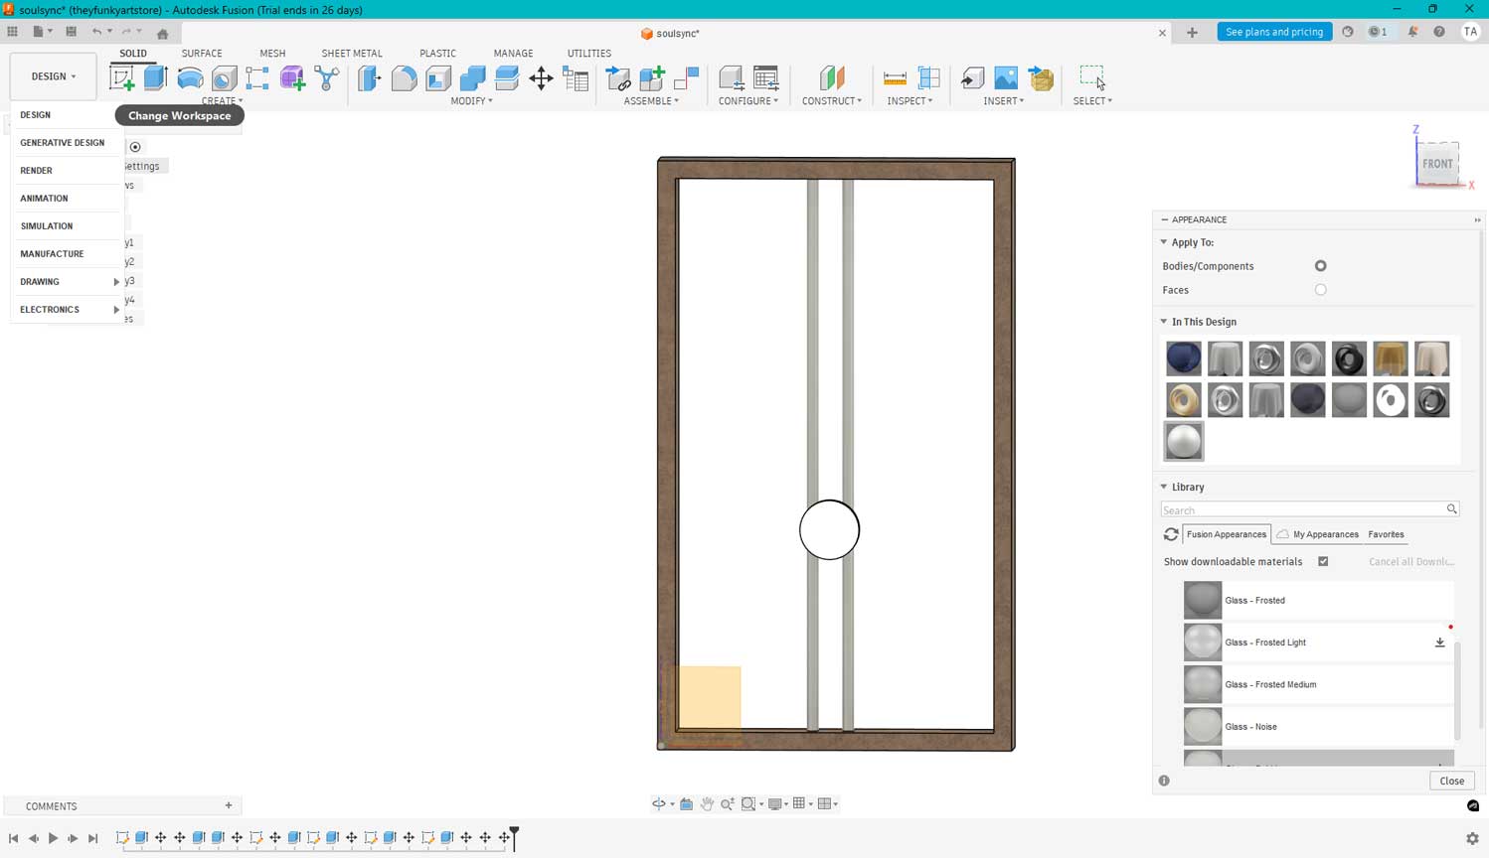Open the INSERT dropdown
This screenshot has width=1489, height=858.
coord(1004,101)
